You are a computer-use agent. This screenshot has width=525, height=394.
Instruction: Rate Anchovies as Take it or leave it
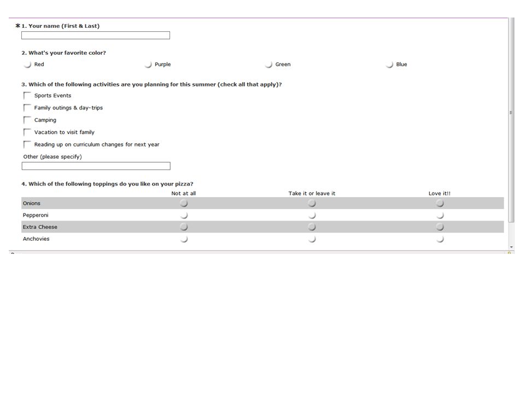pyautogui.click(x=312, y=239)
